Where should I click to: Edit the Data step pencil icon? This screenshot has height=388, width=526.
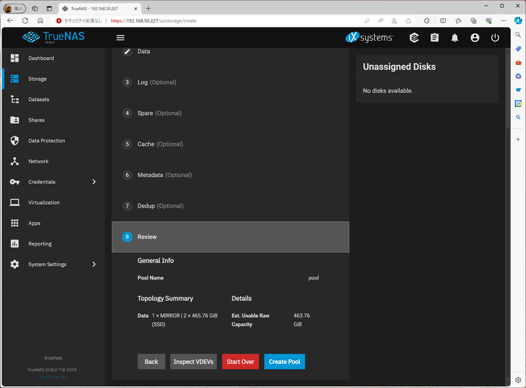tap(127, 51)
